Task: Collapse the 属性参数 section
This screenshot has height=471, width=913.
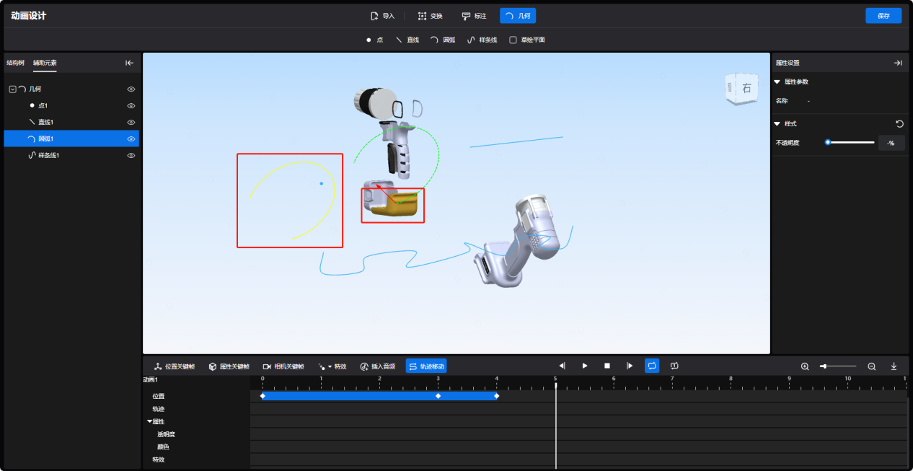Action: click(777, 82)
